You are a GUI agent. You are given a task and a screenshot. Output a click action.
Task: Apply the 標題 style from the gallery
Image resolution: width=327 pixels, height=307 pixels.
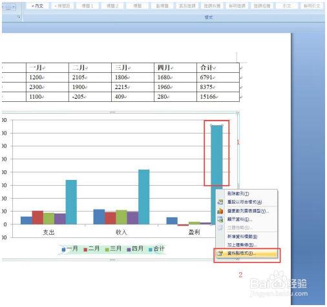138,6
